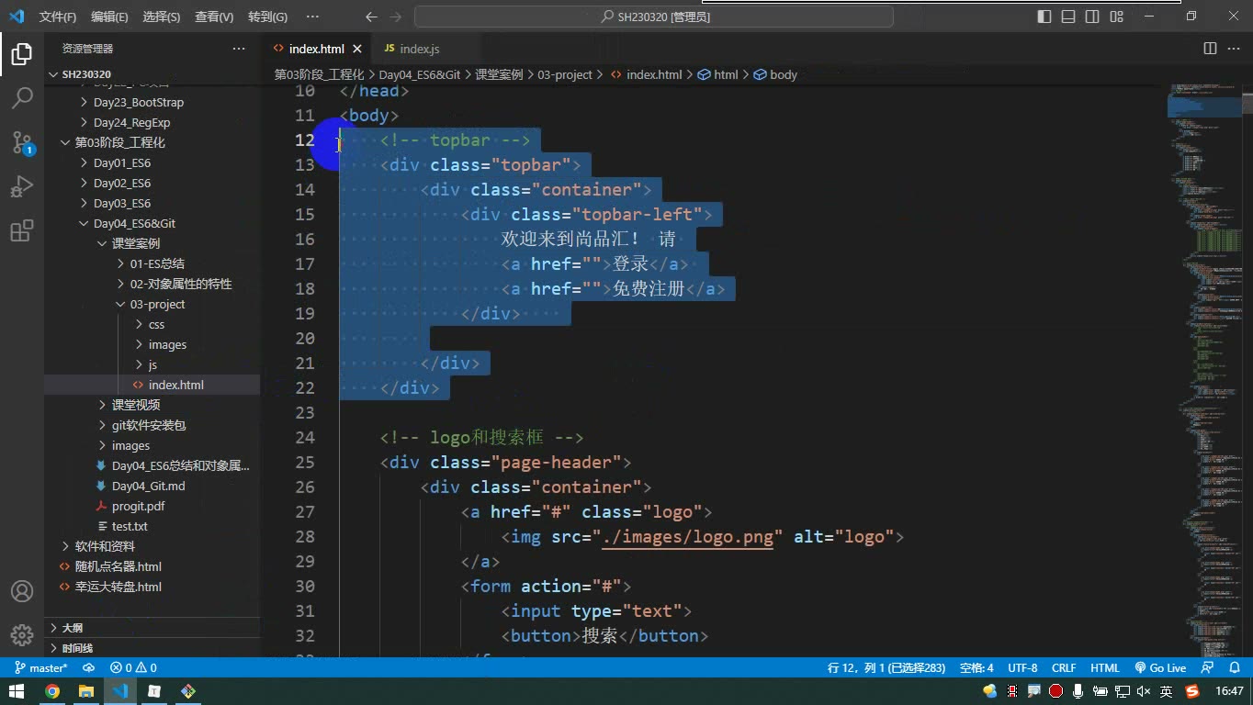Open the additional menus ellipsis in the menu bar
This screenshot has height=705, width=1253.
(x=312, y=17)
